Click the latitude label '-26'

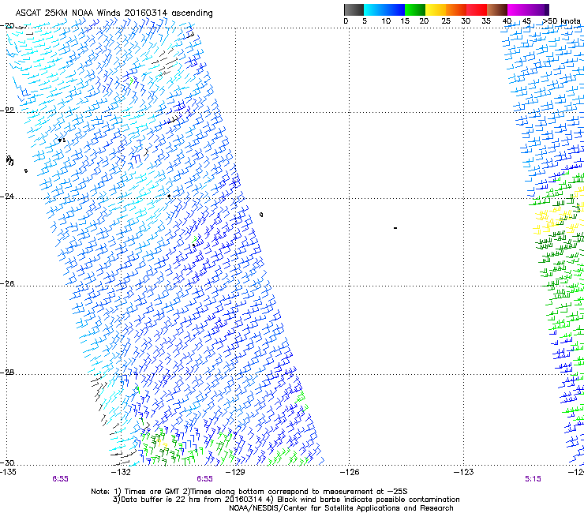7,284
